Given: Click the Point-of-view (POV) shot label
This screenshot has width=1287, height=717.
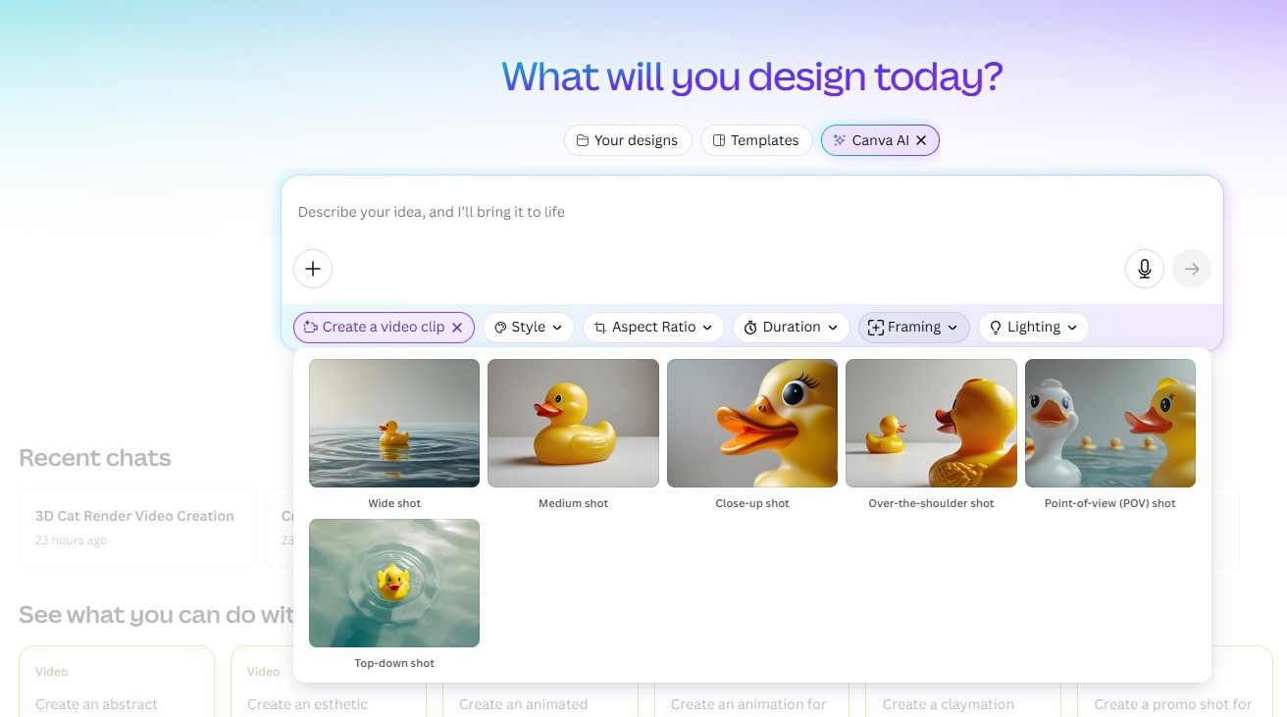Looking at the screenshot, I should [1110, 503].
